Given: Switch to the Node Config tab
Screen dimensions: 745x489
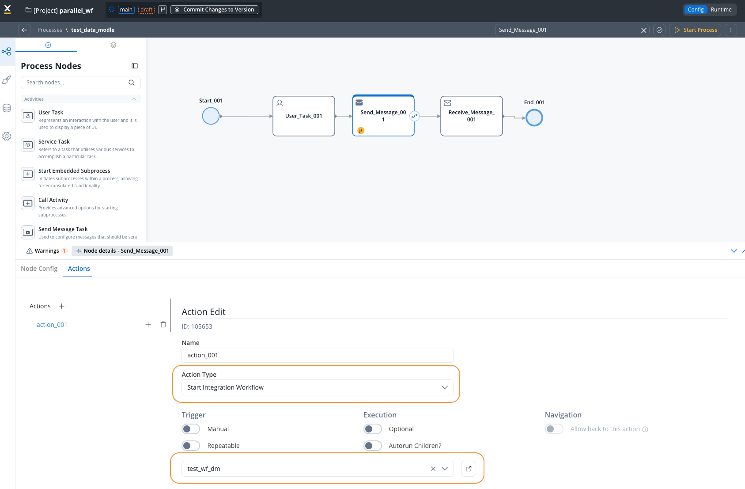Looking at the screenshot, I should point(39,269).
